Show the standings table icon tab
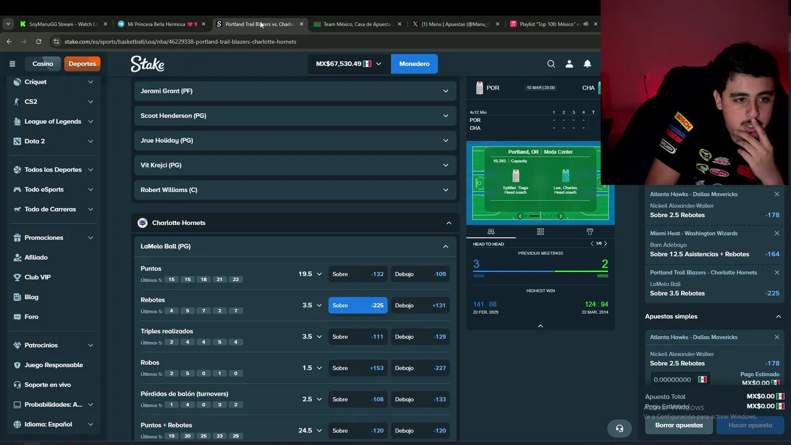791x445 pixels. click(540, 232)
